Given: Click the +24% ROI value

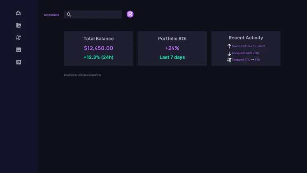Looking at the screenshot, I should point(172,48).
